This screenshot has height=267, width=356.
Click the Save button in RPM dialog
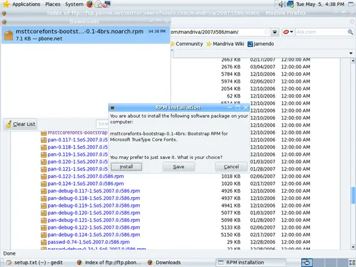point(179,167)
